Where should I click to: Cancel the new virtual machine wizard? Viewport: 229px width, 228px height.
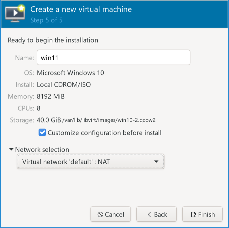pyautogui.click(x=111, y=215)
